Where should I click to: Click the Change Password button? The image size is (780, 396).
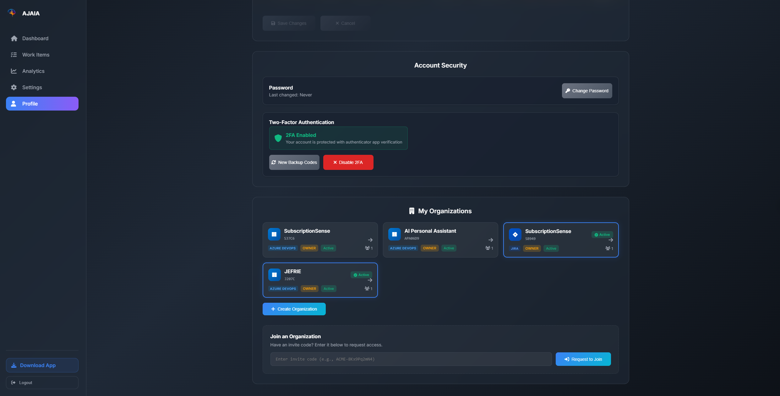pyautogui.click(x=586, y=91)
